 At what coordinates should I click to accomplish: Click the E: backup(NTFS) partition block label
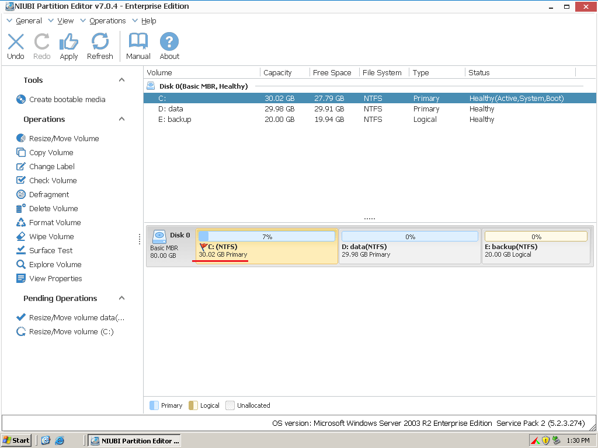coord(511,247)
